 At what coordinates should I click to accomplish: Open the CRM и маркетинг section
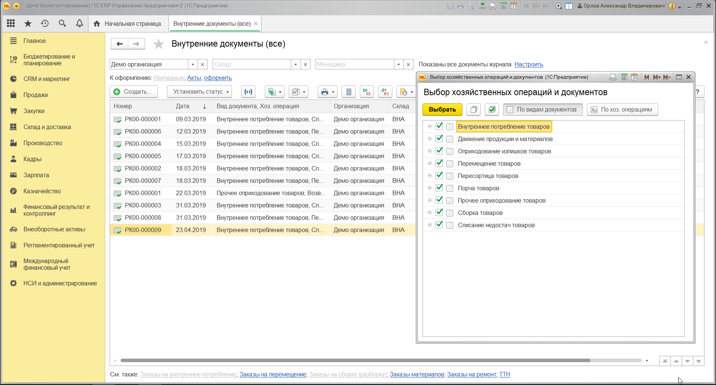(x=47, y=79)
